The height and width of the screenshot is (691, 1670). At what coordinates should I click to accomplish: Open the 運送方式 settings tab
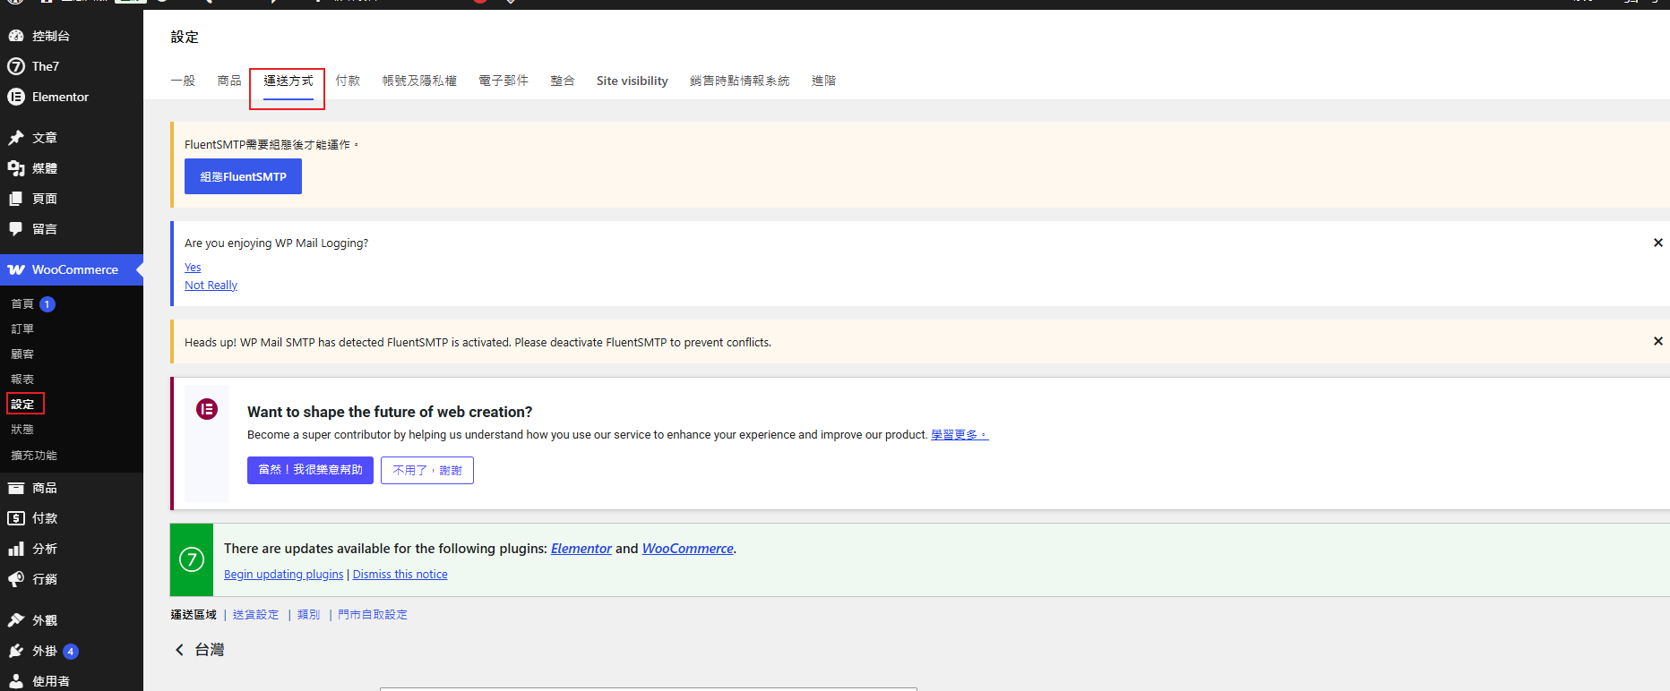tap(288, 81)
